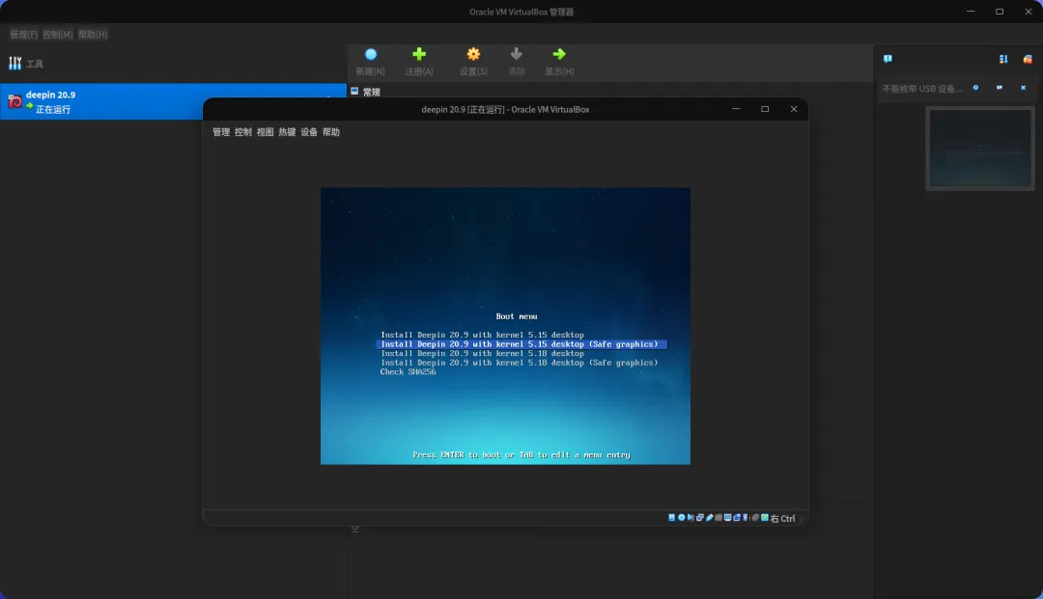Click the 不能枚举 USB 设备 notification text
Image resolution: width=1043 pixels, height=599 pixels.
coord(922,89)
